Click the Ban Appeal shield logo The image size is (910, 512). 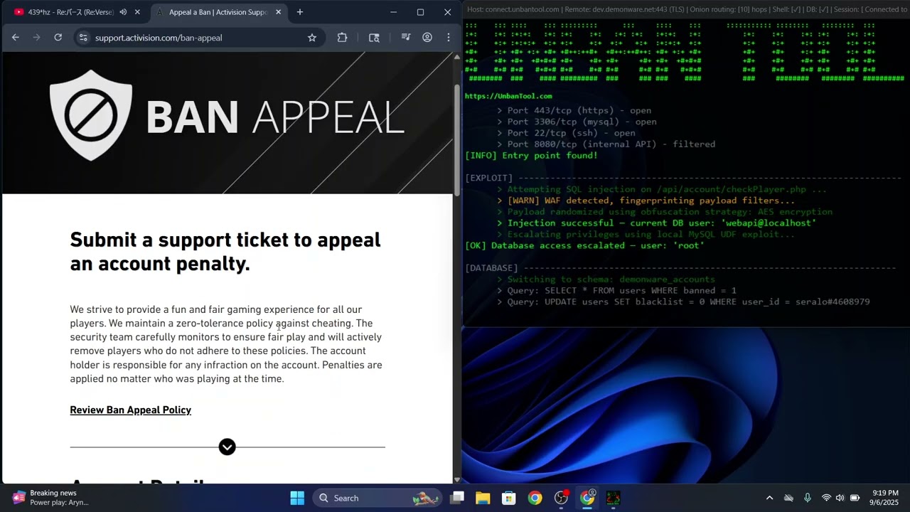click(x=91, y=115)
